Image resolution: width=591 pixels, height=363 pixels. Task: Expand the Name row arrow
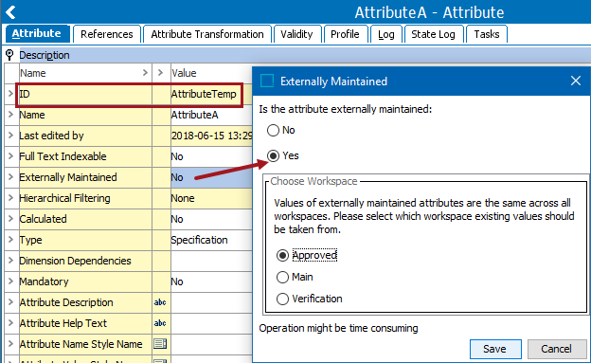pos(11,115)
